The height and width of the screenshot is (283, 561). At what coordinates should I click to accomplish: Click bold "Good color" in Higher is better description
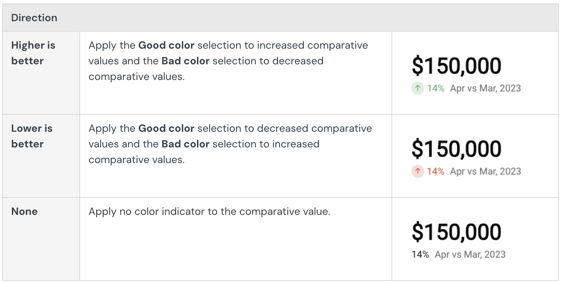tap(166, 45)
